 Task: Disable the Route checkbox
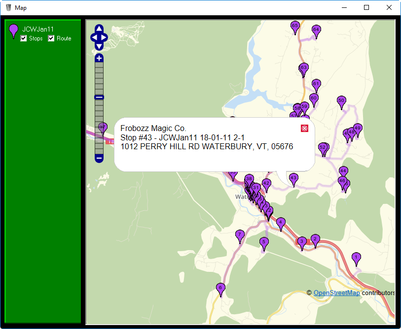tap(51, 38)
